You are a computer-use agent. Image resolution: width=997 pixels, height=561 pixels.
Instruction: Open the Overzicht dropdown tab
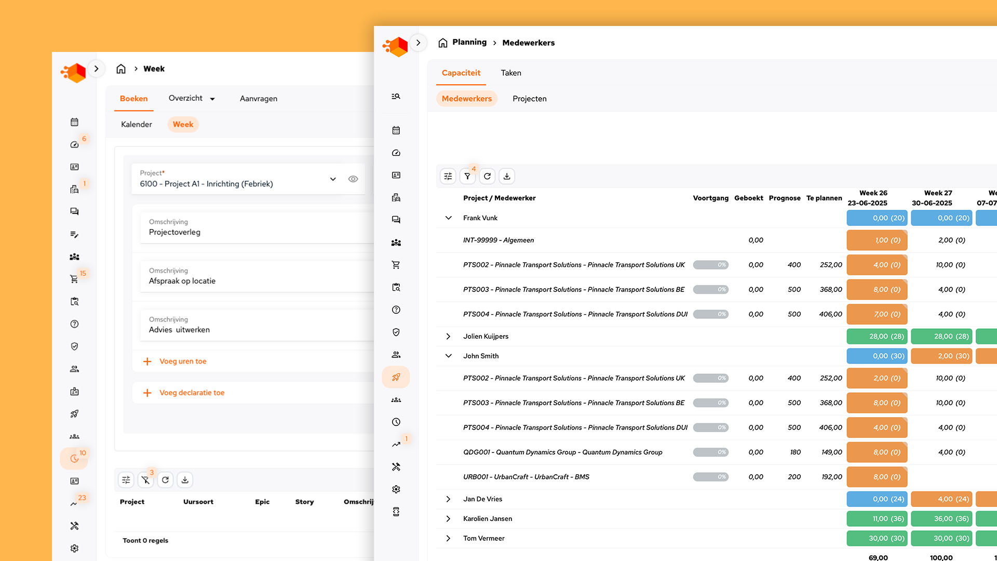pyautogui.click(x=192, y=99)
